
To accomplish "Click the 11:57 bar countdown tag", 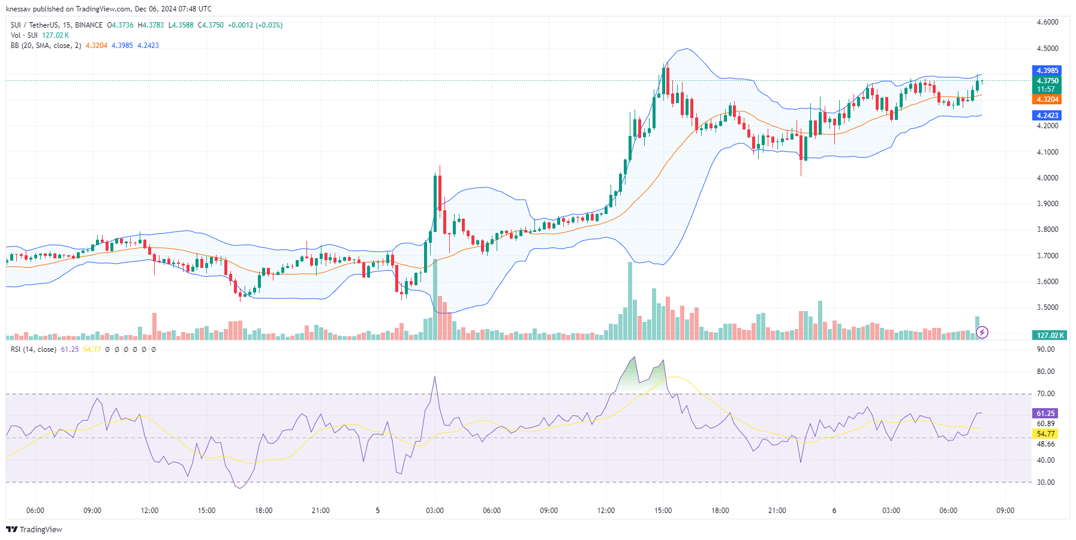I will [1047, 89].
